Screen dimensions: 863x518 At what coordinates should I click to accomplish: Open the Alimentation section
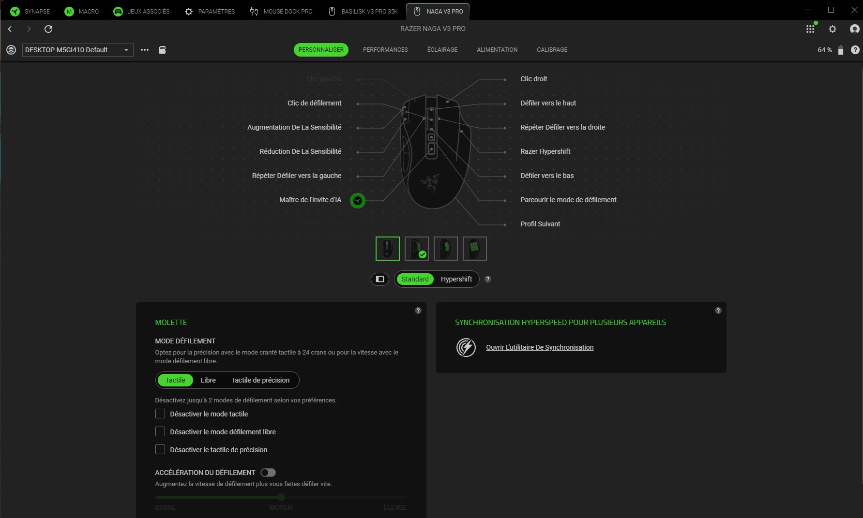(497, 50)
